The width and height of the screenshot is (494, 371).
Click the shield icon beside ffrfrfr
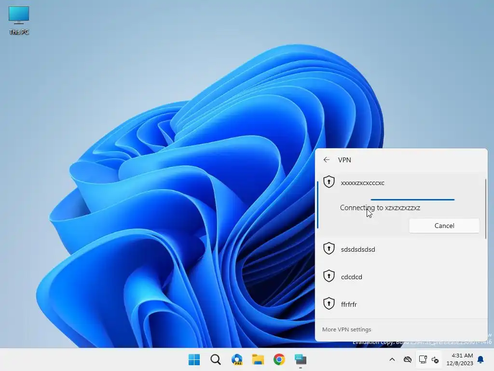(329, 303)
